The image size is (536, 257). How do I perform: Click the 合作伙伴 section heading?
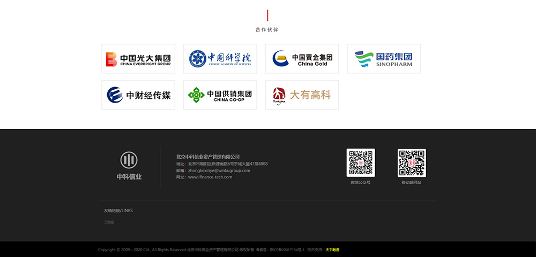(x=267, y=30)
